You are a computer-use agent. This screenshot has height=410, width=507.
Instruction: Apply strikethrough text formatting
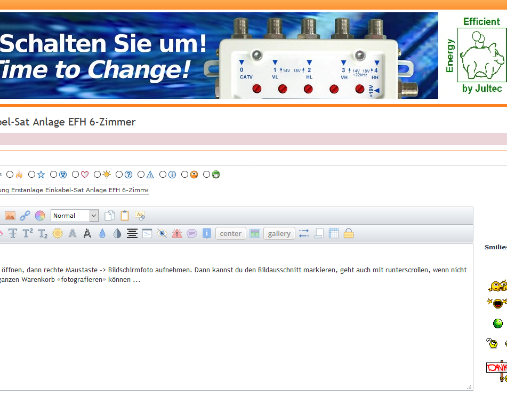tap(12, 233)
